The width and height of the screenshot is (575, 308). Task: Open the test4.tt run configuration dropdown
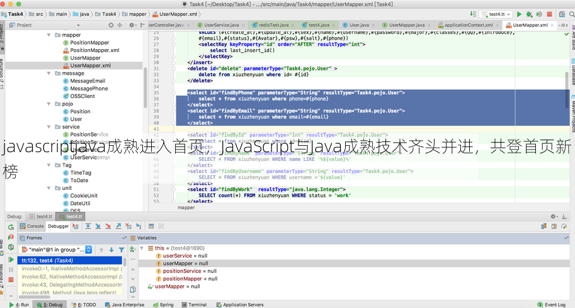coord(496,14)
